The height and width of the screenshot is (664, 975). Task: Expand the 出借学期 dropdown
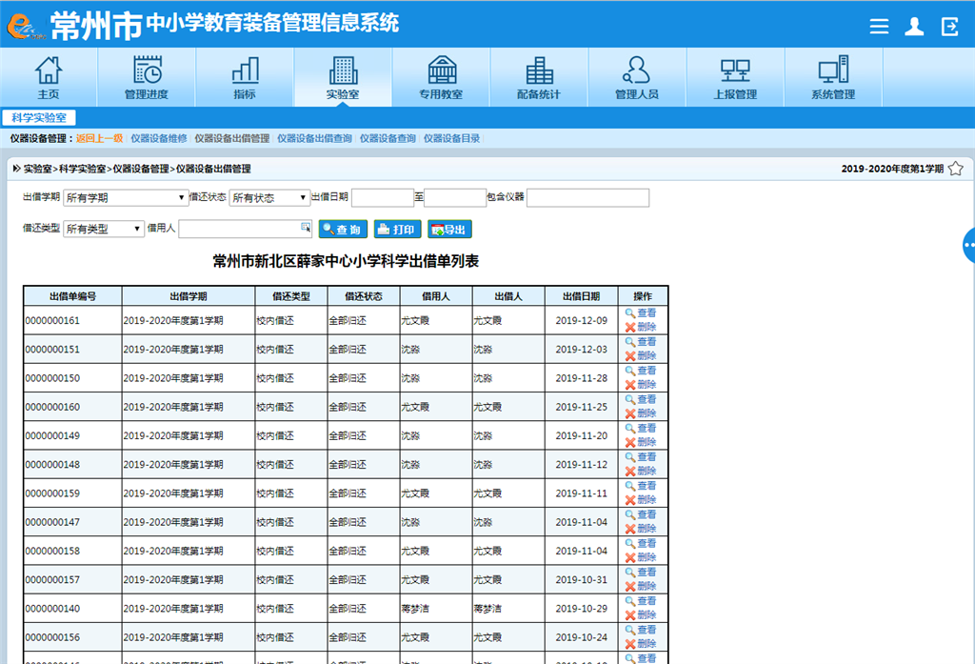126,198
